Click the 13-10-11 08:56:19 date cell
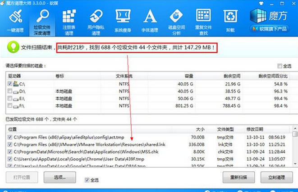This screenshot has height=192, width=298. (x=266, y=137)
